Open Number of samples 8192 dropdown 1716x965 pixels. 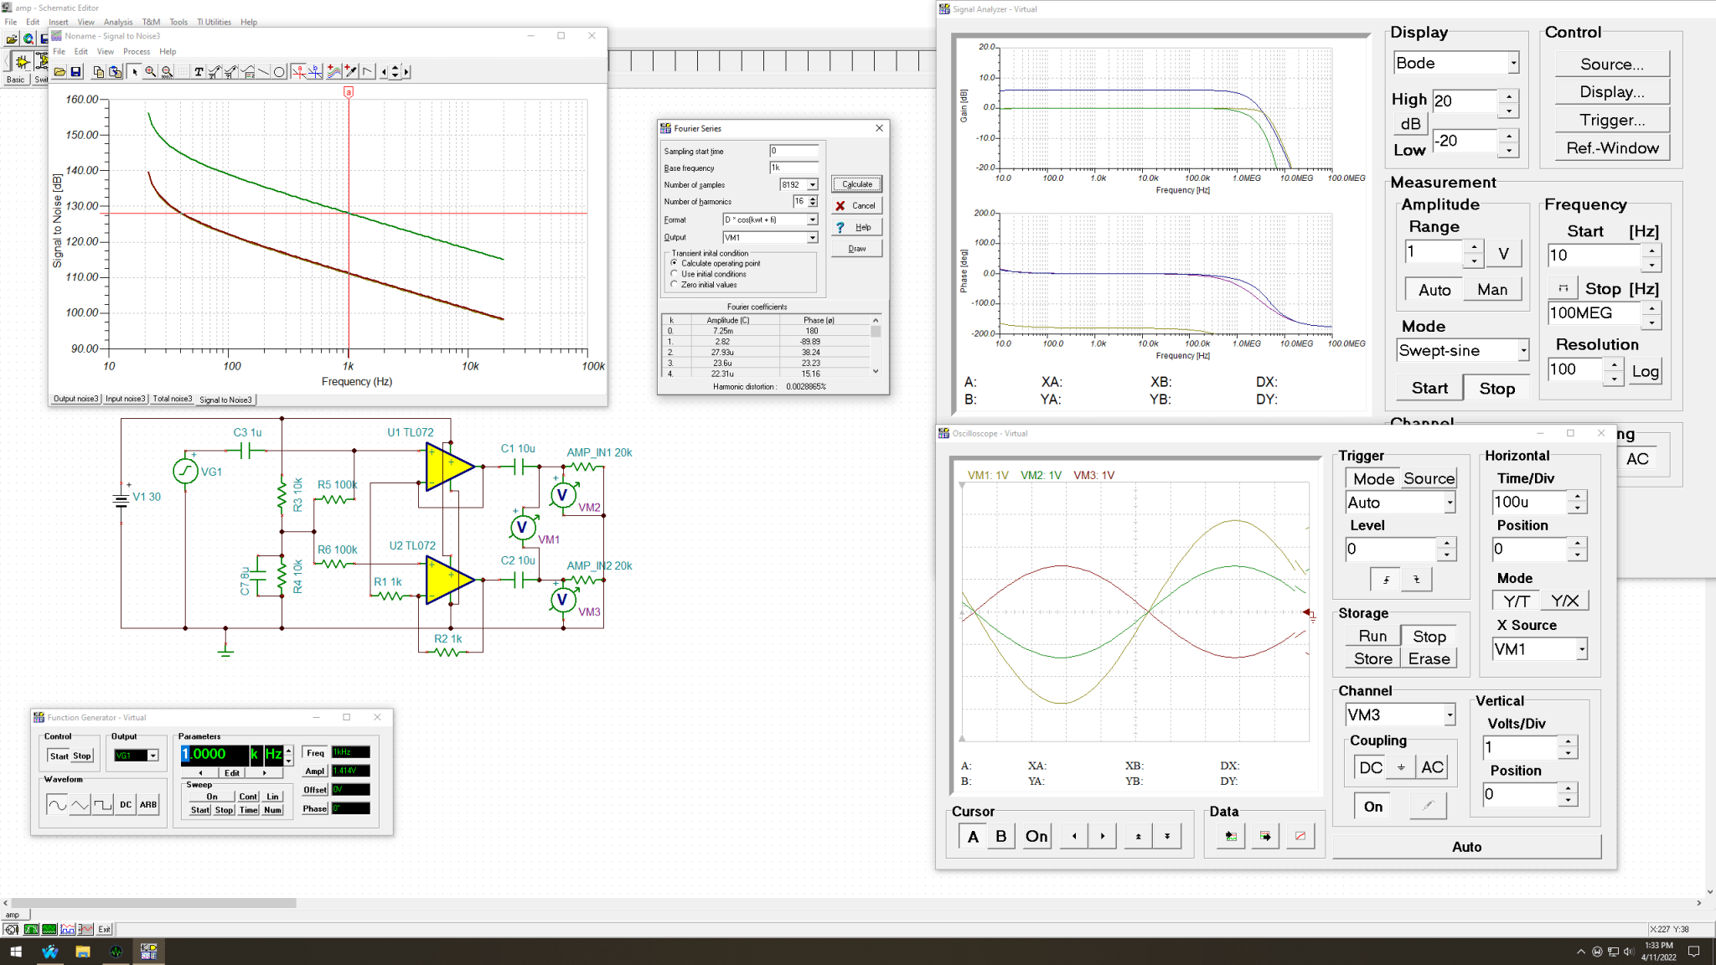click(x=812, y=185)
